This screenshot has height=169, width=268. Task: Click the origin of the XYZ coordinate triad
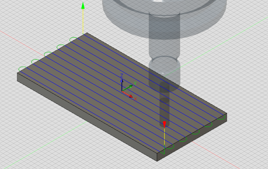122,91
